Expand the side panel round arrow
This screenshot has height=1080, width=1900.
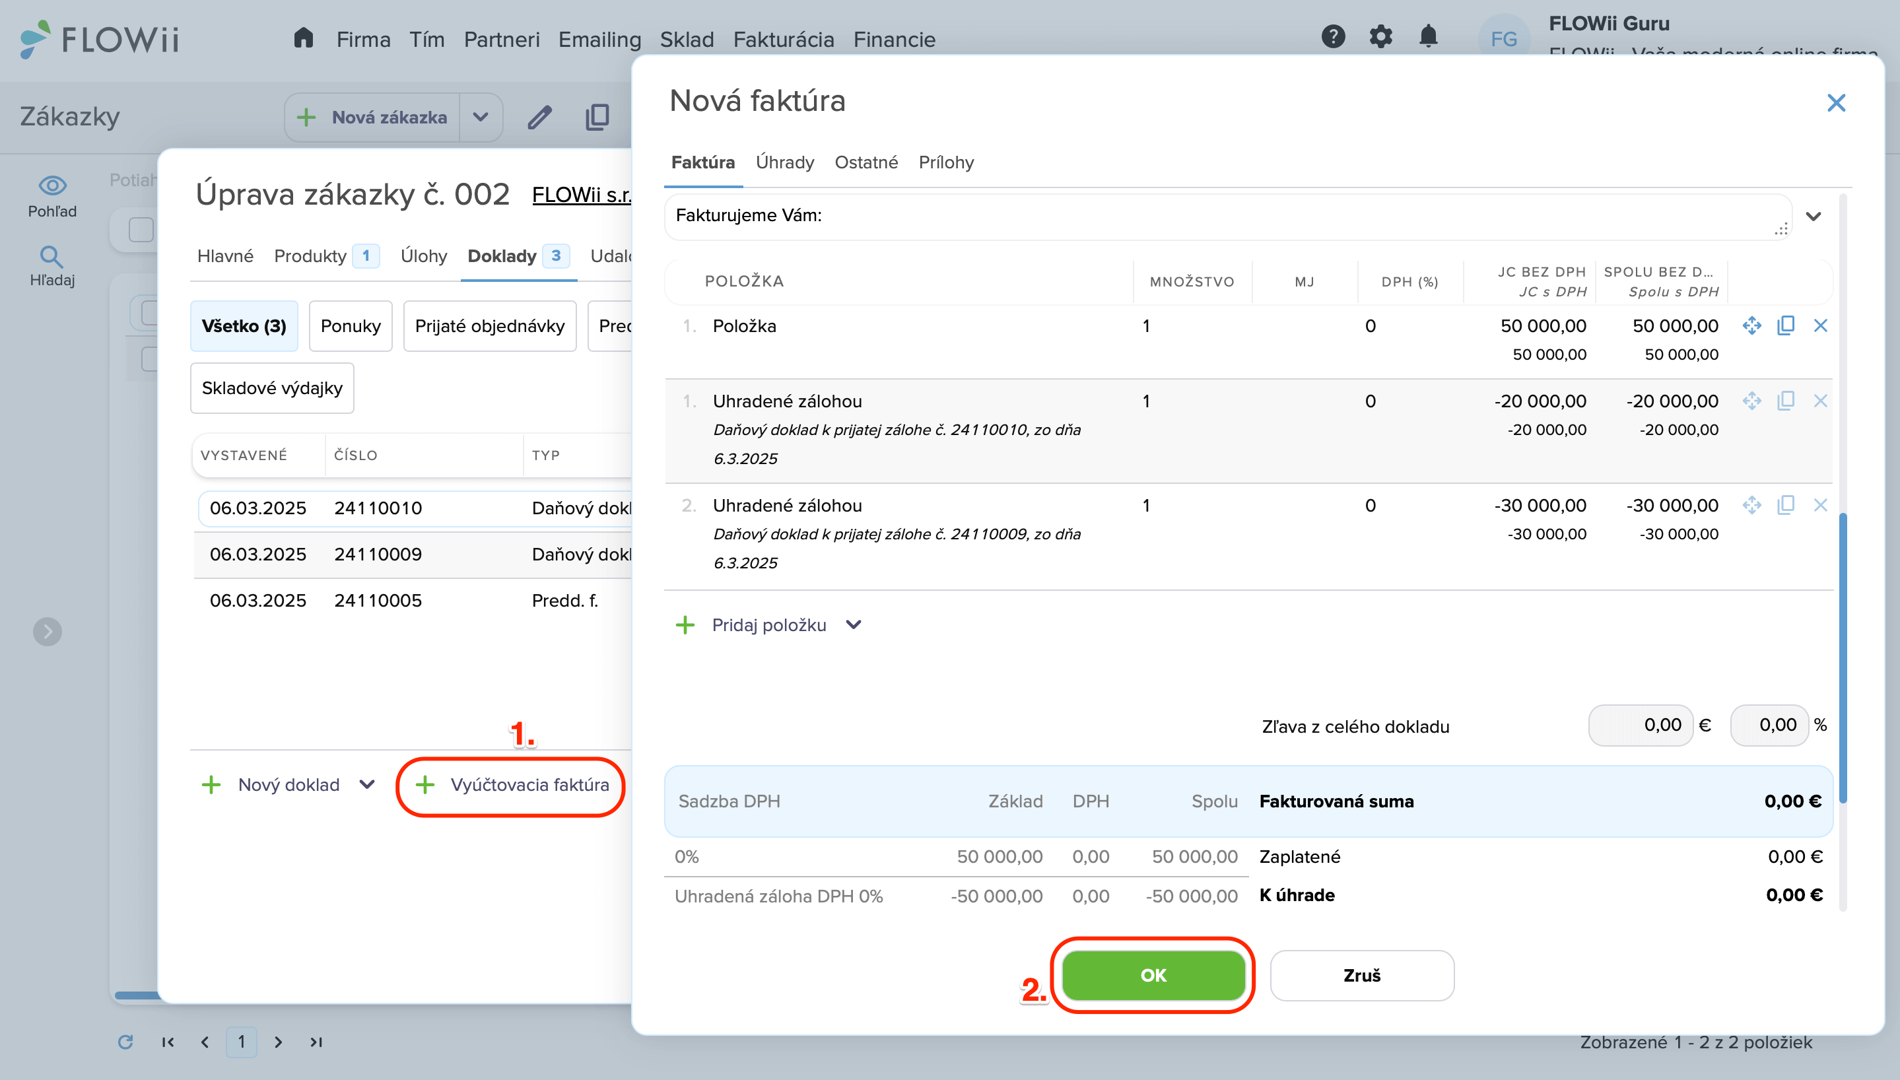click(48, 631)
